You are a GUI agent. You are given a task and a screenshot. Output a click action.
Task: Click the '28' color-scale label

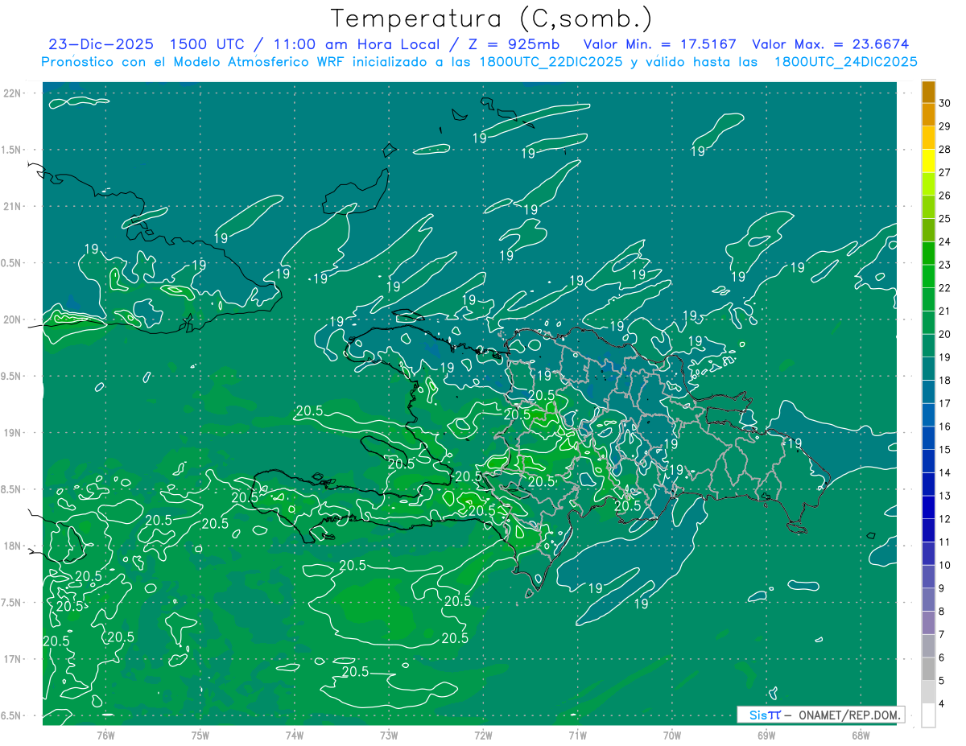point(945,150)
